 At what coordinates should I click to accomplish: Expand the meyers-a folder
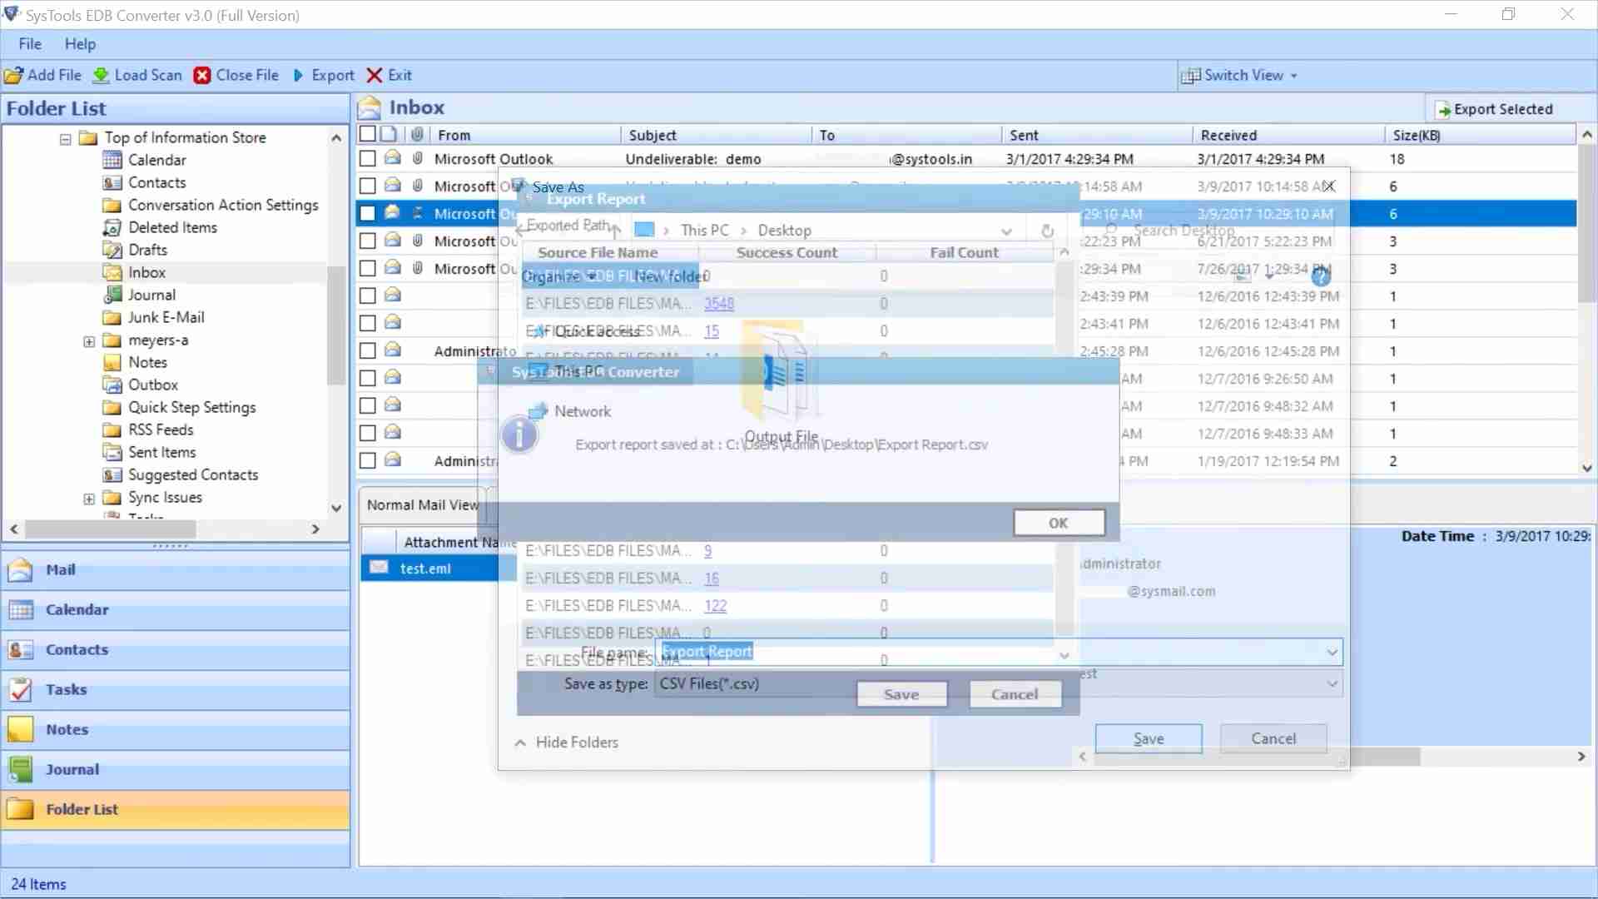click(88, 340)
